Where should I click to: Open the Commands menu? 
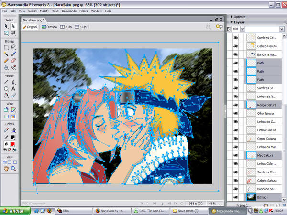click(69, 11)
